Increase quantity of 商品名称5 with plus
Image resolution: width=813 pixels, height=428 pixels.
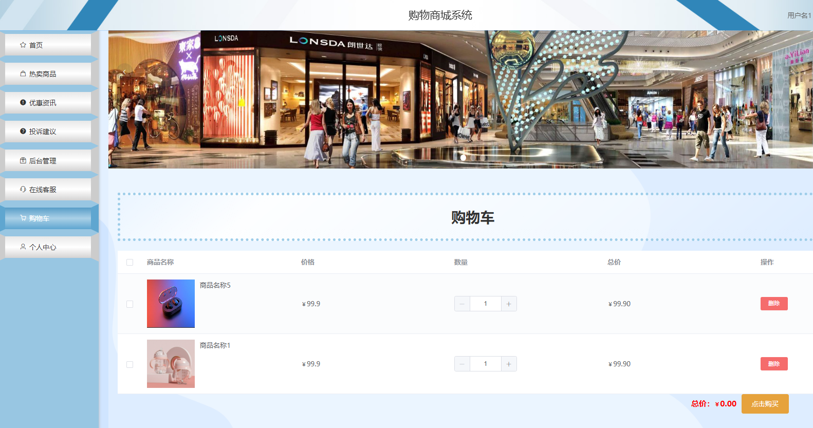coord(509,304)
